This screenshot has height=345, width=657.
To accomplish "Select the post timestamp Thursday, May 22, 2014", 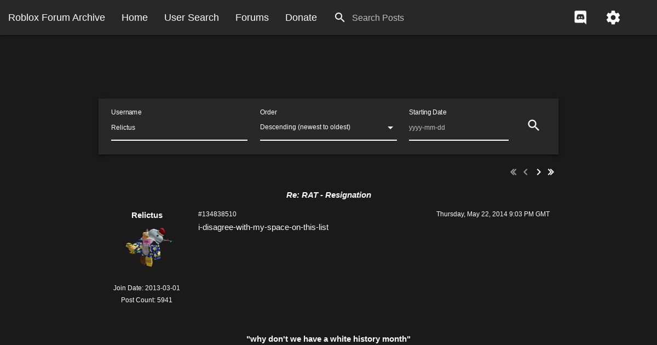I will point(493,214).
